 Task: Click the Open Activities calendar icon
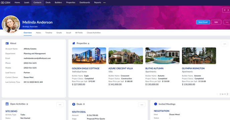tap(7, 104)
